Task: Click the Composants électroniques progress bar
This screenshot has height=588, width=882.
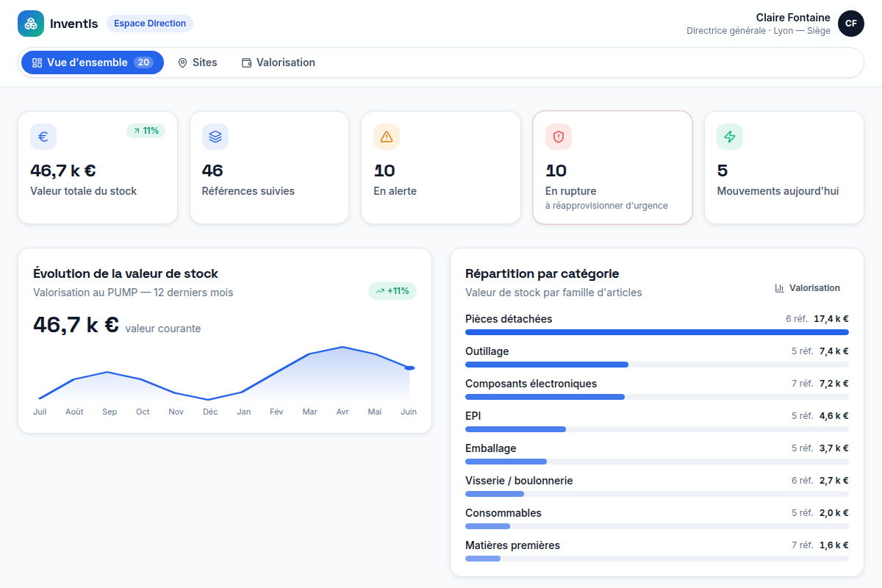Action: (657, 397)
